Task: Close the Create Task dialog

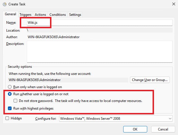Action: click(x=174, y=4)
